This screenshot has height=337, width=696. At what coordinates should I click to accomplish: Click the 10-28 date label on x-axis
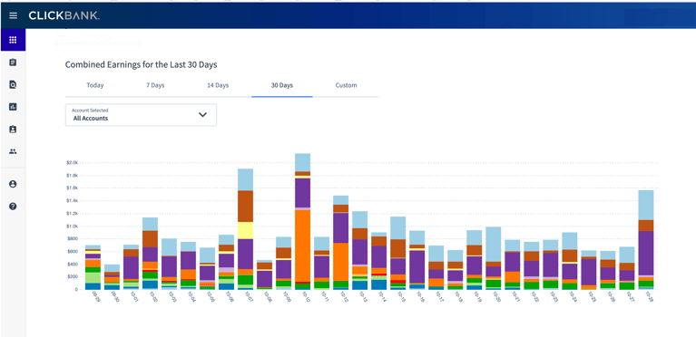click(649, 296)
